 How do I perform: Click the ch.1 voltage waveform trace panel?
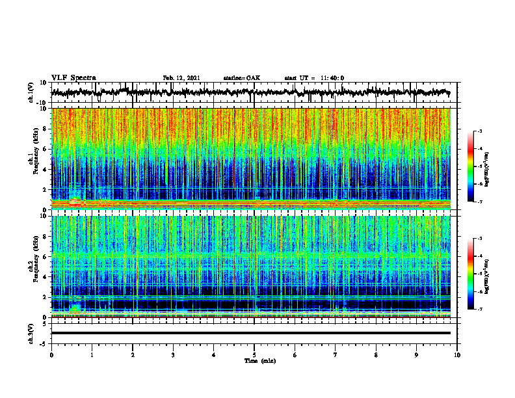(254, 92)
